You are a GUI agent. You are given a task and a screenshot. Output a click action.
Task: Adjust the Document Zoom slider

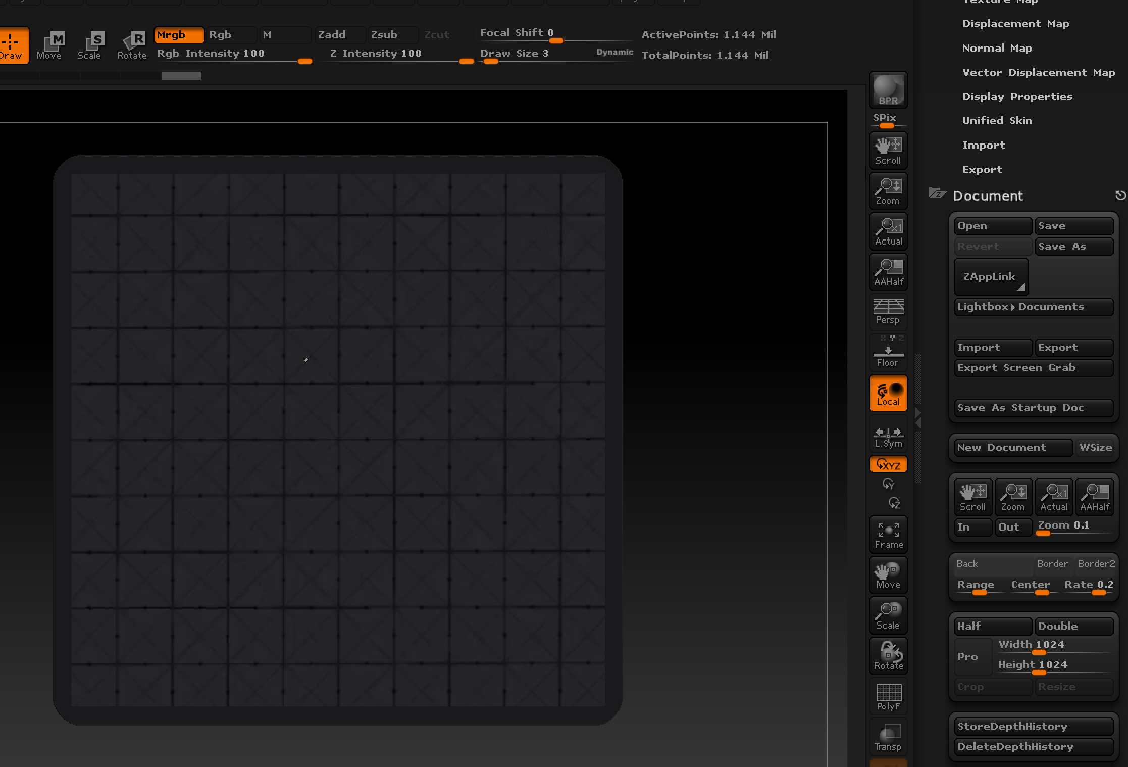click(1074, 527)
